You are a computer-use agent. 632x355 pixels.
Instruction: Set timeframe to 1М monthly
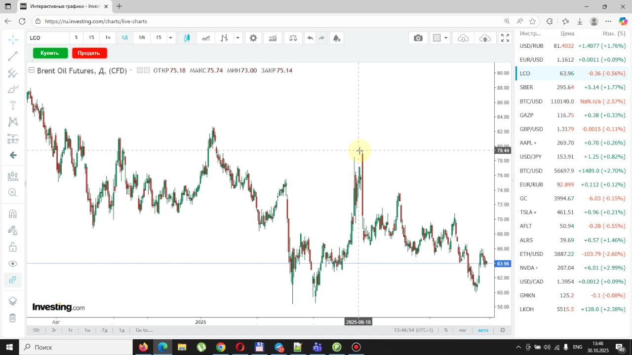pos(142,38)
